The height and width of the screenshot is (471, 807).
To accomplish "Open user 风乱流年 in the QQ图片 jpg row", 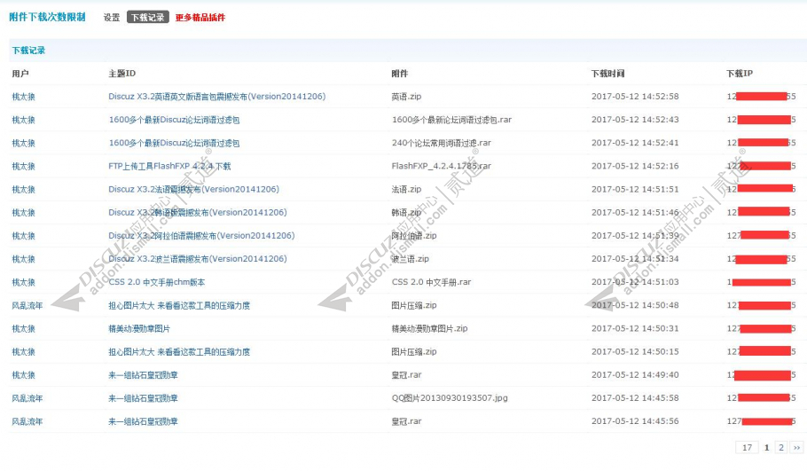I will [27, 398].
